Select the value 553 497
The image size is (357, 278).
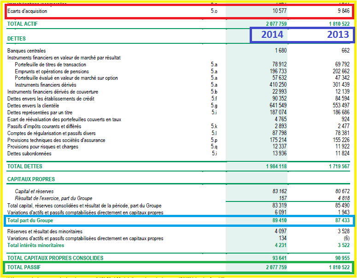(341, 105)
